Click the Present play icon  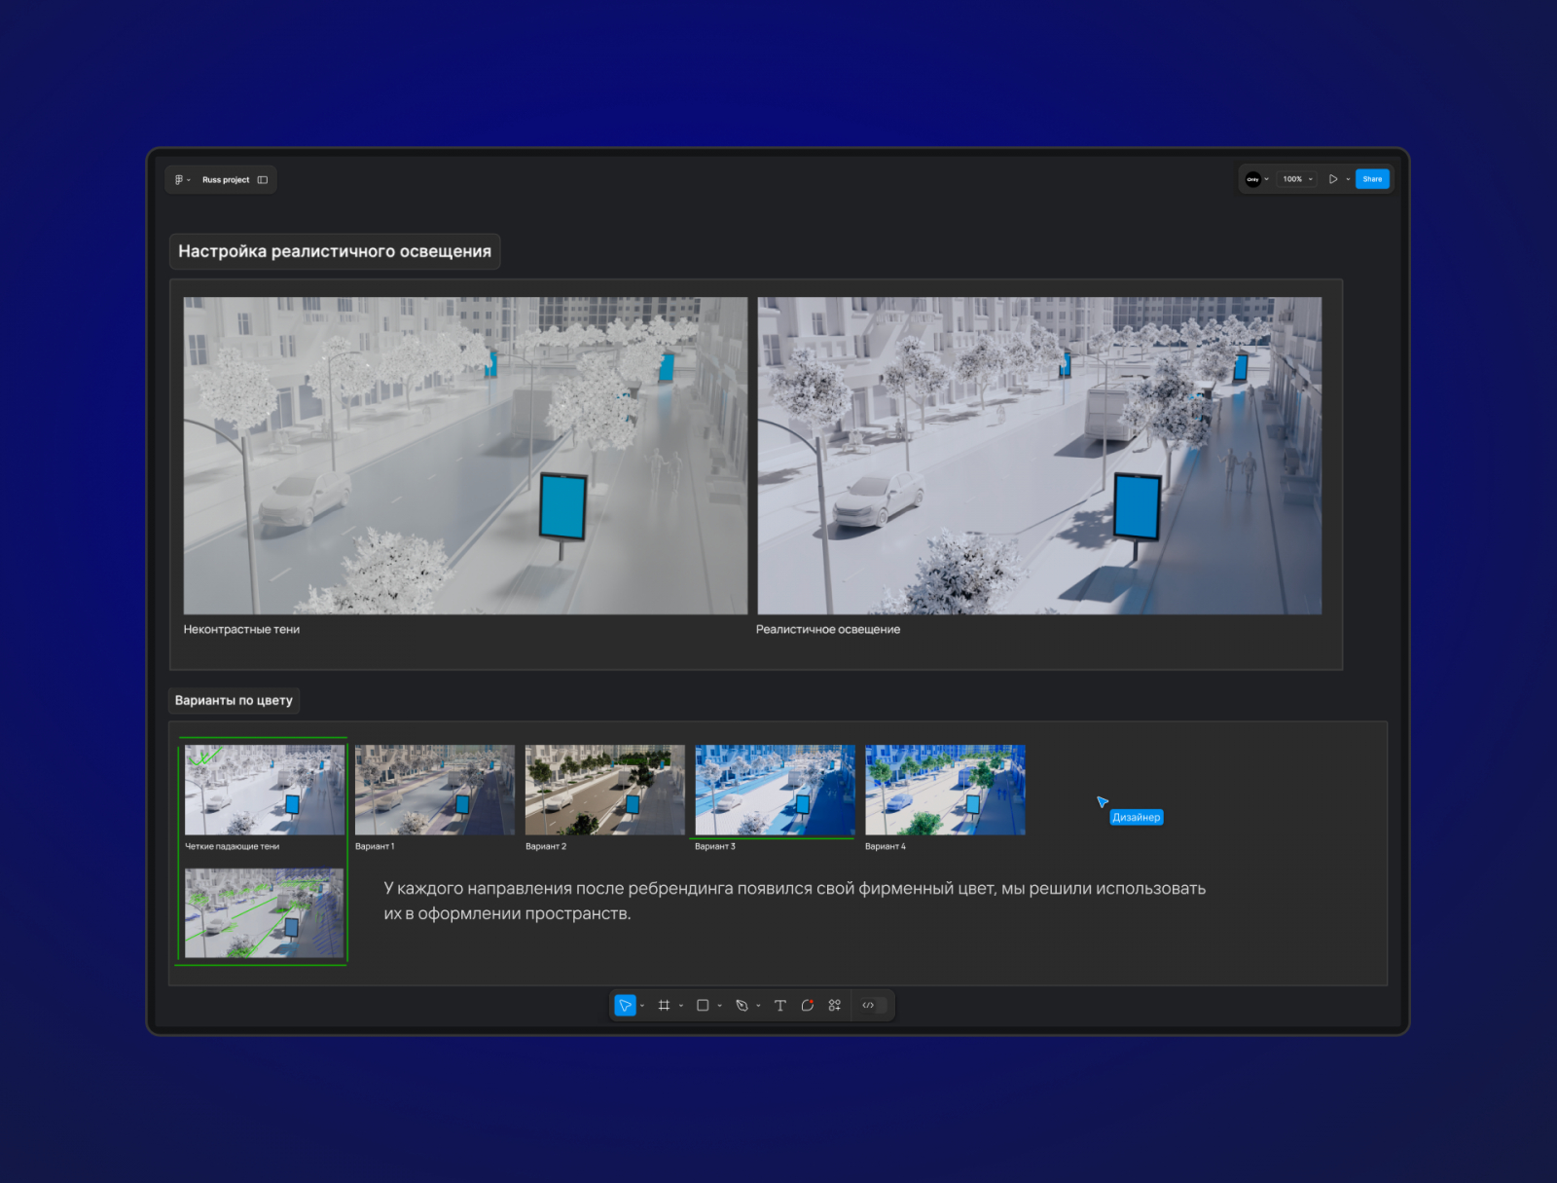tap(1332, 179)
